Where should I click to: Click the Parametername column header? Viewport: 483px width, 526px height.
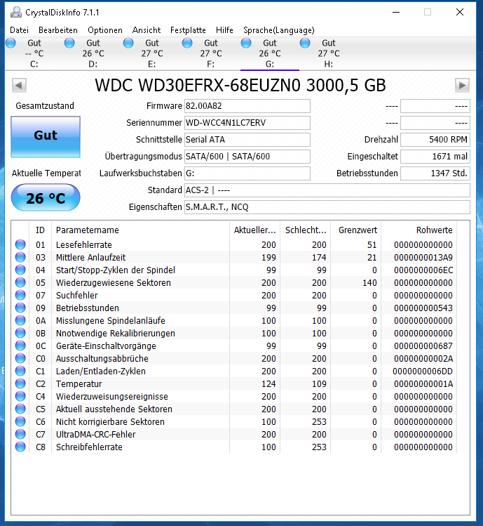coord(141,230)
